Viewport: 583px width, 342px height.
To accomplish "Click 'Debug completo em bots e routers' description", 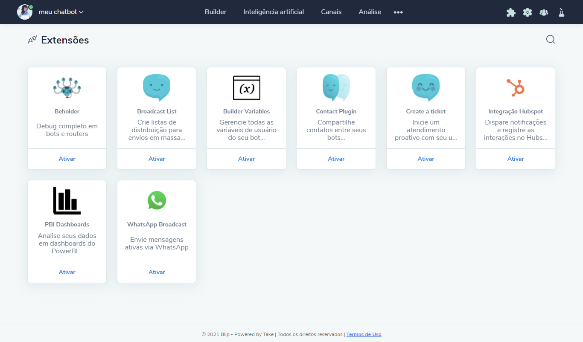I will 67,130.
